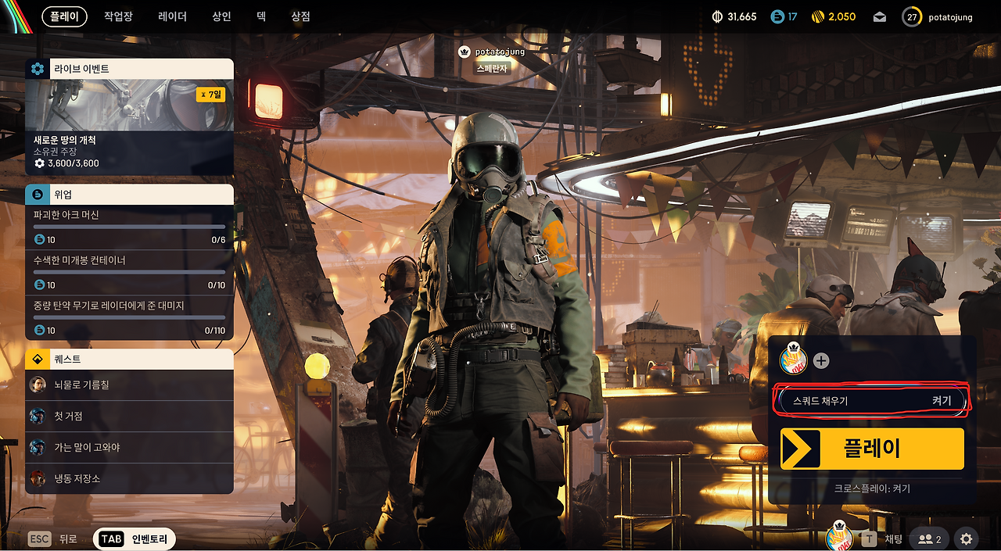Click the 퀘스트 header diamond icon
This screenshot has width=1001, height=551.
click(38, 359)
